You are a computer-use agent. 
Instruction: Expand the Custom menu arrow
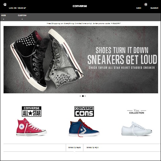click(x=22, y=19)
